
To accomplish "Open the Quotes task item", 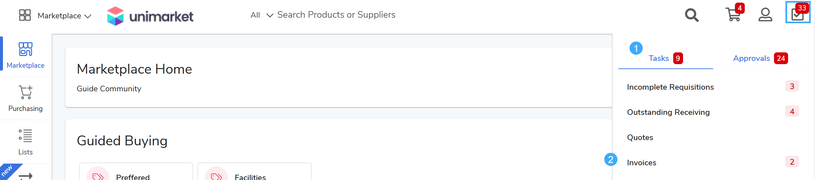I will 640,137.
